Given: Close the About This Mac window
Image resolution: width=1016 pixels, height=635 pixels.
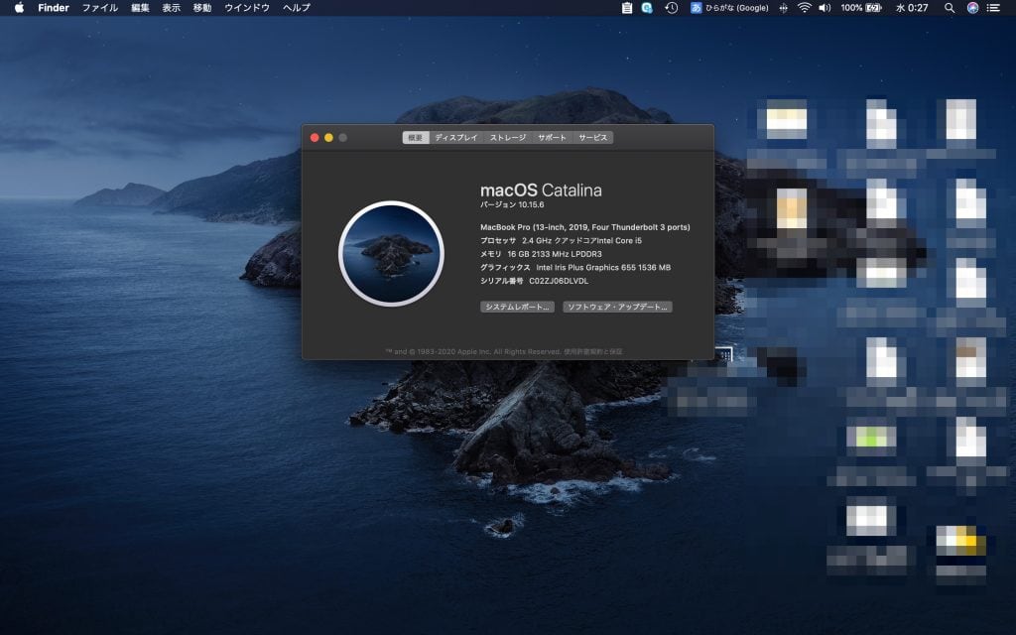Looking at the screenshot, I should pyautogui.click(x=315, y=137).
